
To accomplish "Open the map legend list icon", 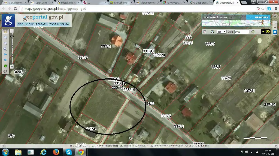I will 205,32.
